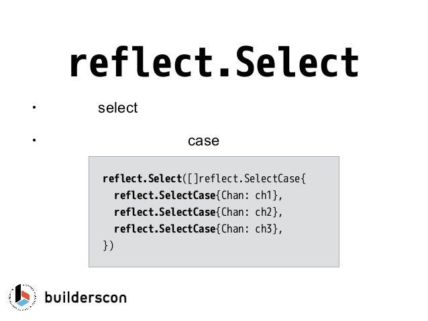
Task: Click the blue shape in builderscon logo
Action: pyautogui.click(x=23, y=302)
